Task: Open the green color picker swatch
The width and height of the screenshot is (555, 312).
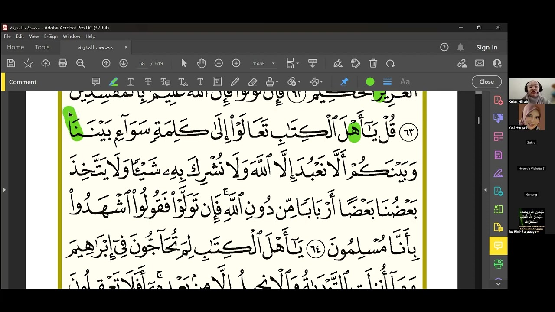Action: (x=370, y=81)
